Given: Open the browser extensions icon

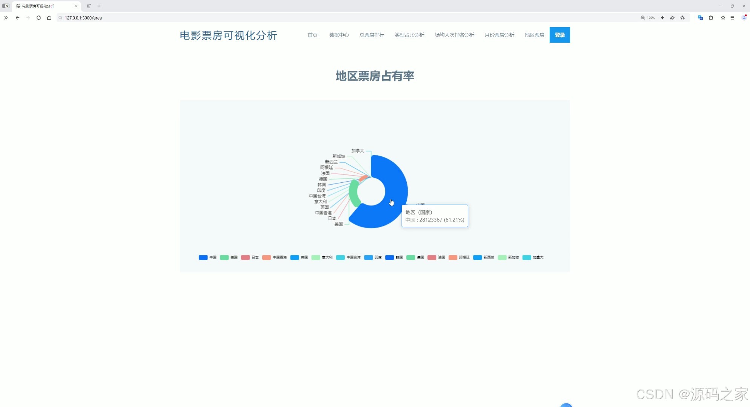Looking at the screenshot, I should [x=711, y=18].
